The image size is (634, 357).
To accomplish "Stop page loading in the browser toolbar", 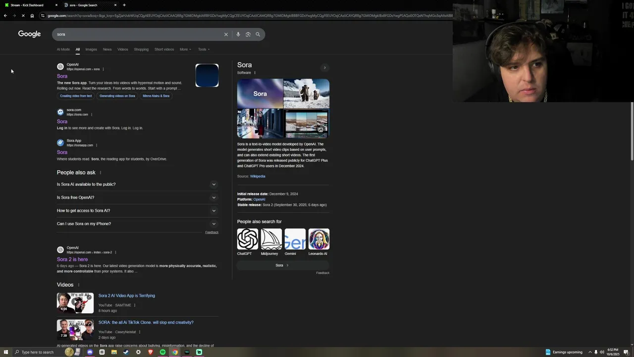I will [23, 15].
